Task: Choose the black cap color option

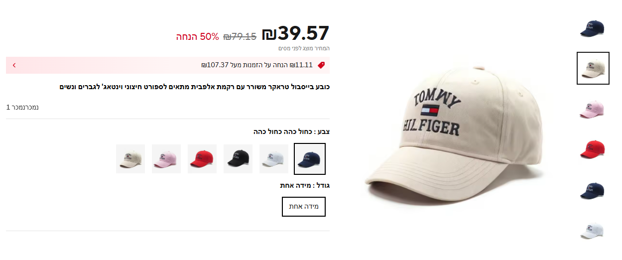Action: [238, 159]
